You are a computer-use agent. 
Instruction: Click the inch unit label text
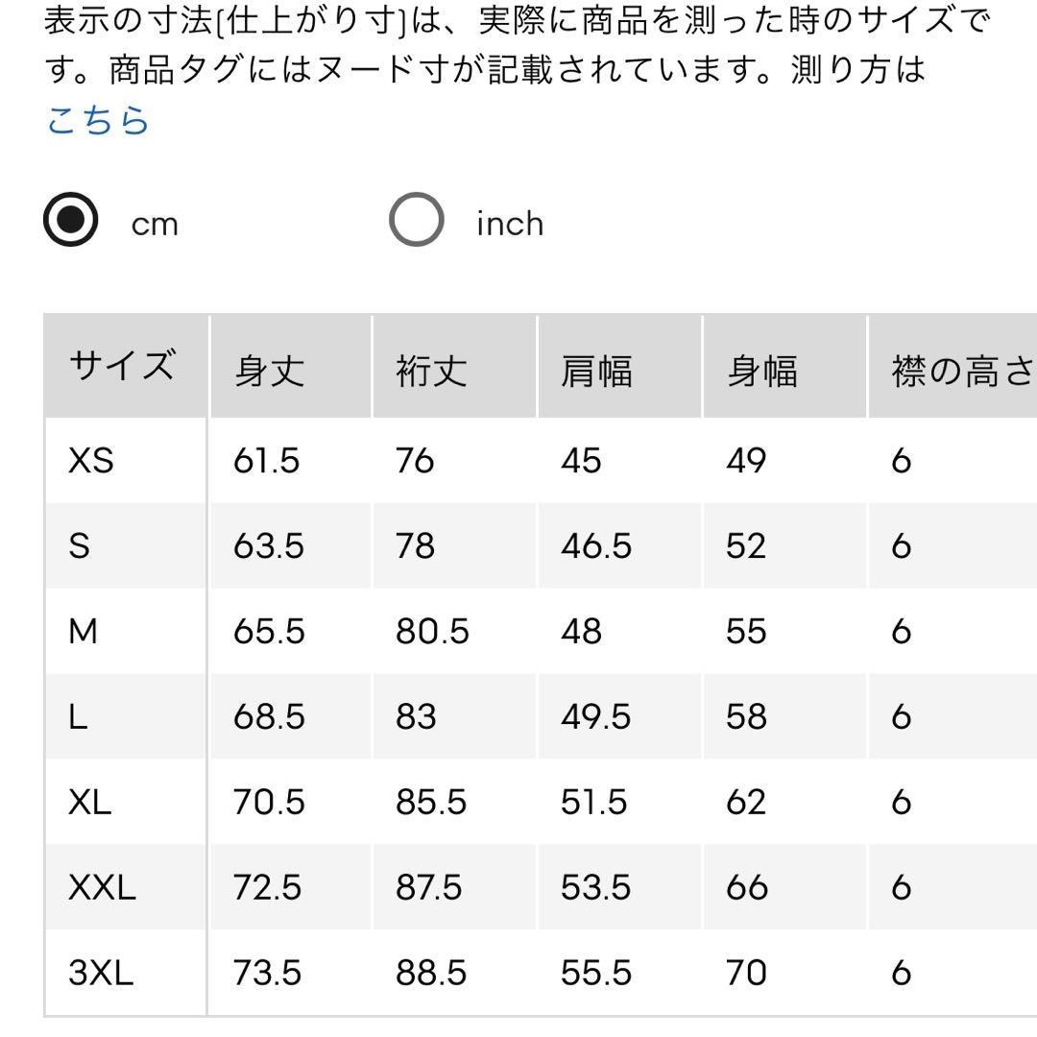pos(510,224)
